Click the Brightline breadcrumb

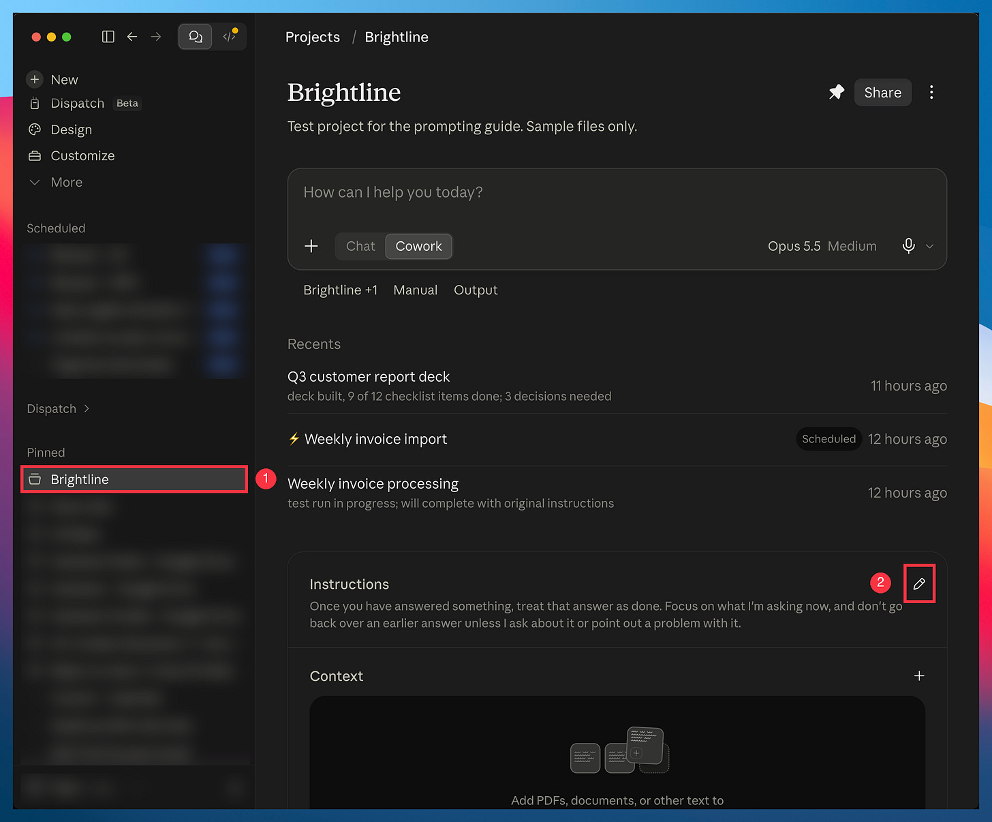tap(397, 37)
